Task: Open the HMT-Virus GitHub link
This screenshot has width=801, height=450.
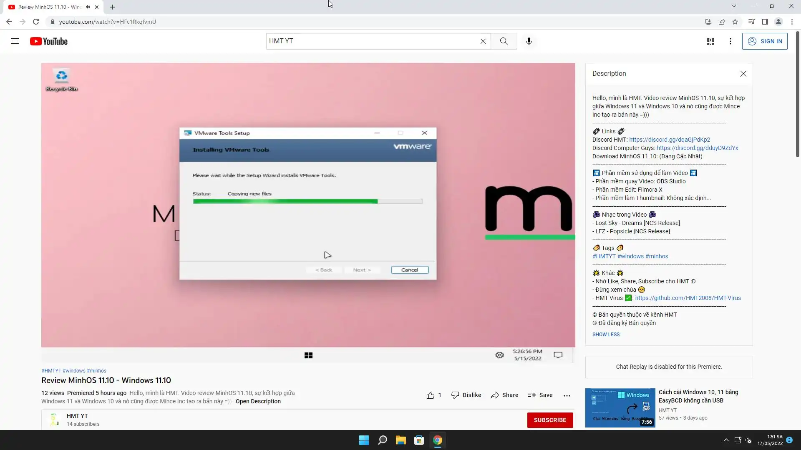Action: pyautogui.click(x=688, y=298)
